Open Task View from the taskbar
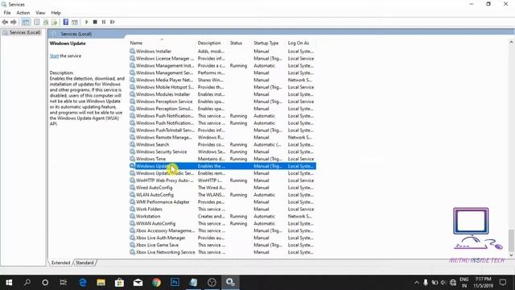 [63, 283]
